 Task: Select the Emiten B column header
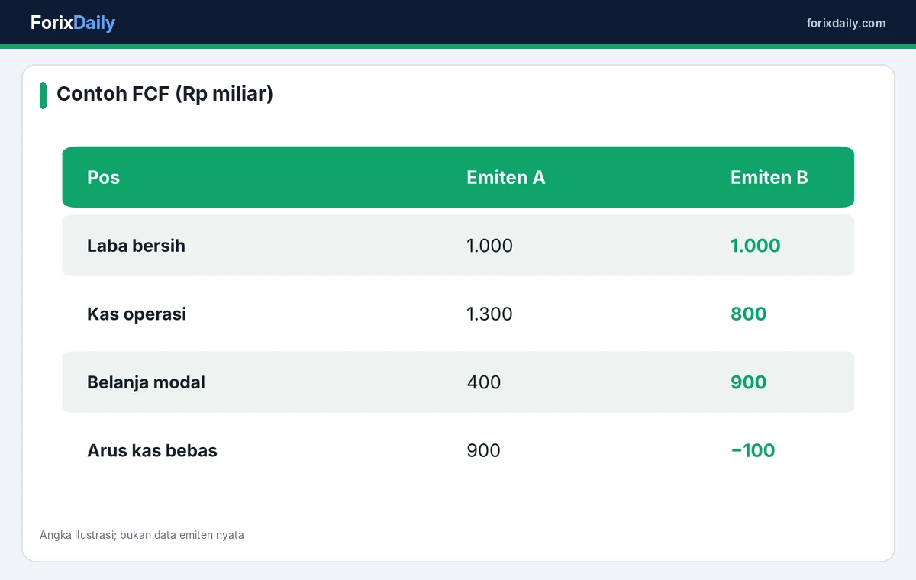[769, 177]
